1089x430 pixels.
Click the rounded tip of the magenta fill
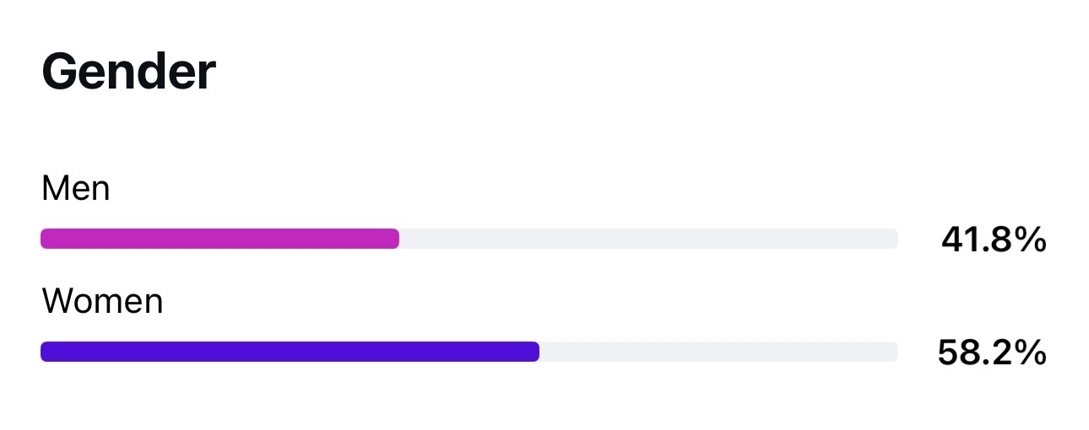[x=393, y=239]
